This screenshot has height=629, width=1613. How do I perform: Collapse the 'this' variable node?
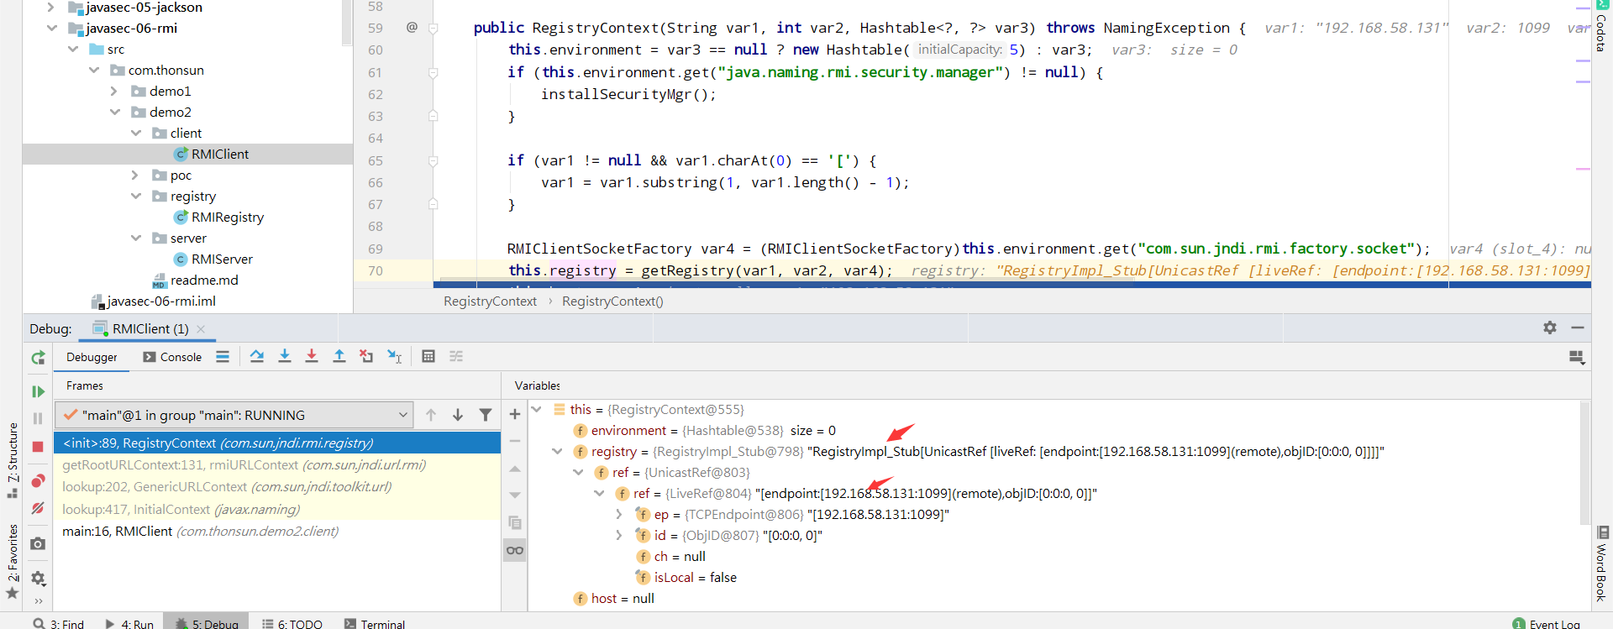coord(537,410)
